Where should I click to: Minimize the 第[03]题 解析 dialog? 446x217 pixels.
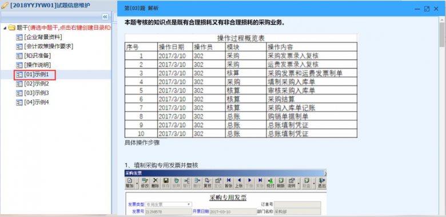pyautogui.click(x=417, y=9)
